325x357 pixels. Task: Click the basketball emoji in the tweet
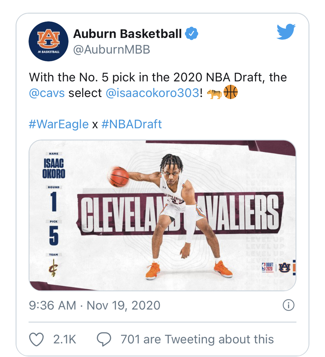[x=230, y=92]
